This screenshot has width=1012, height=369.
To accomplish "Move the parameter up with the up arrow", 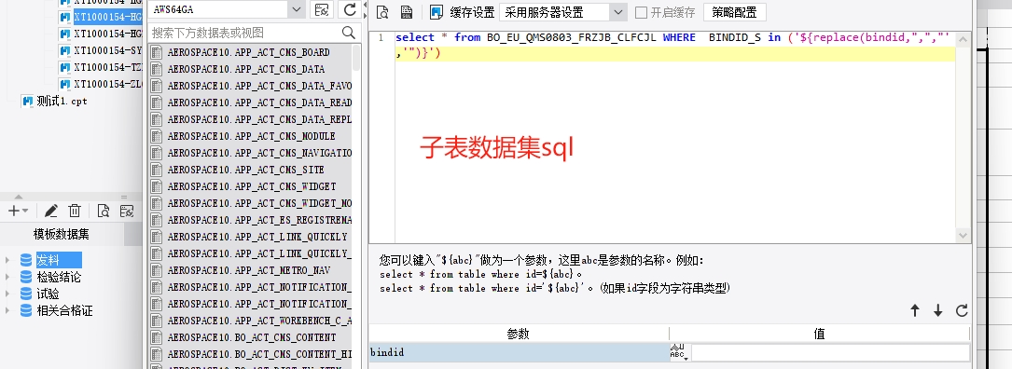I will click(915, 310).
